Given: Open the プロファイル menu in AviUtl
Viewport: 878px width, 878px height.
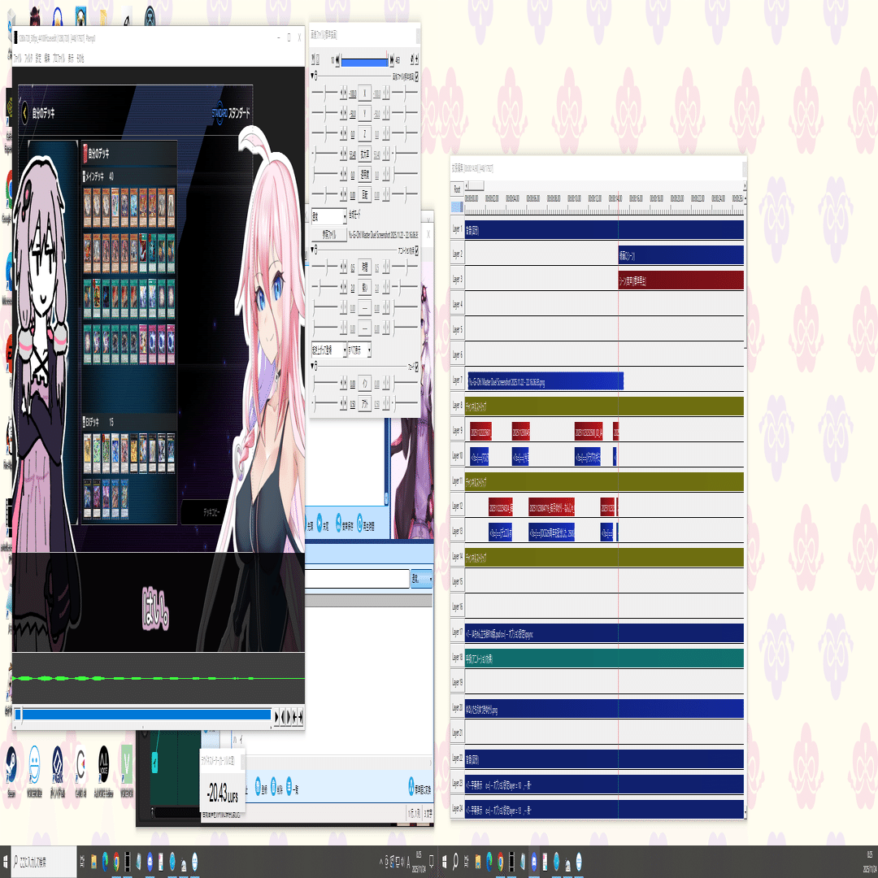Looking at the screenshot, I should [59, 59].
